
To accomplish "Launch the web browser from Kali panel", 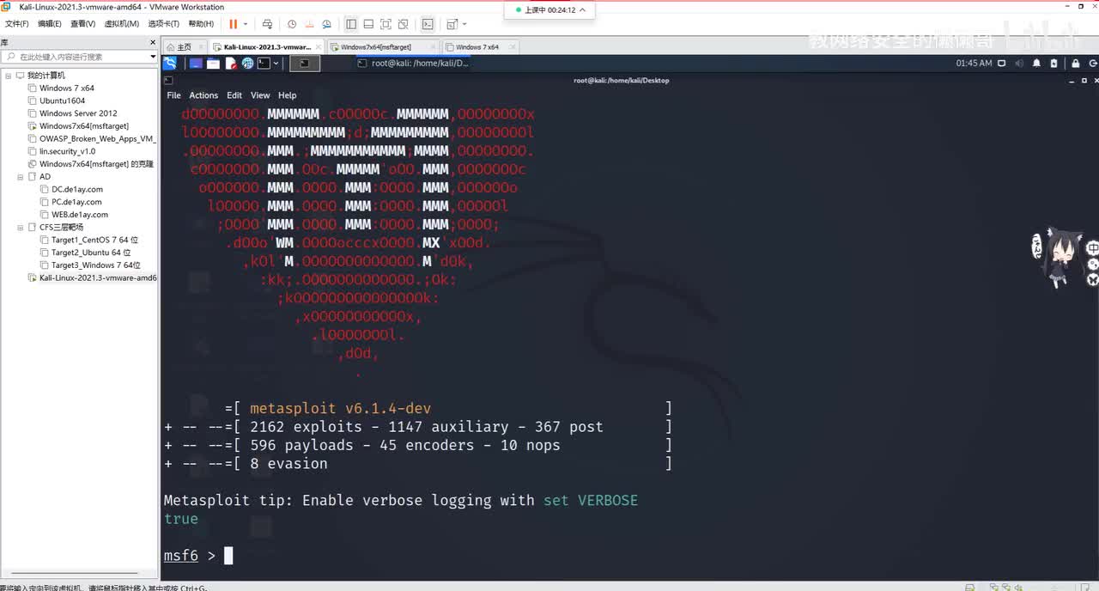I will point(247,63).
